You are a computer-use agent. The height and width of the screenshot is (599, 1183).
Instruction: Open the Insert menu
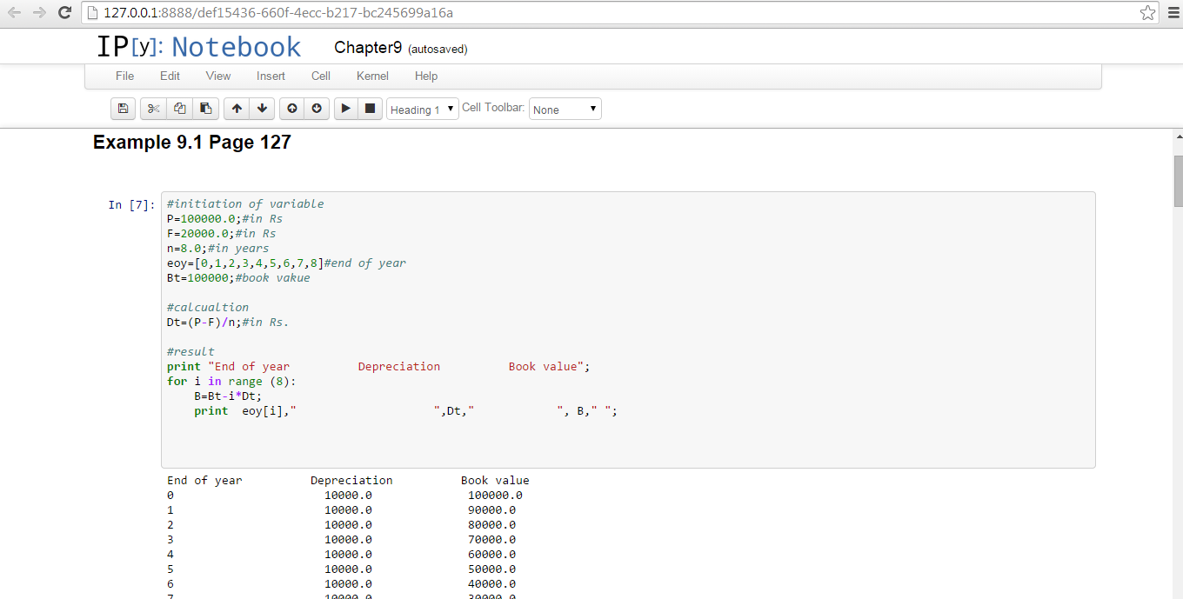(x=271, y=76)
